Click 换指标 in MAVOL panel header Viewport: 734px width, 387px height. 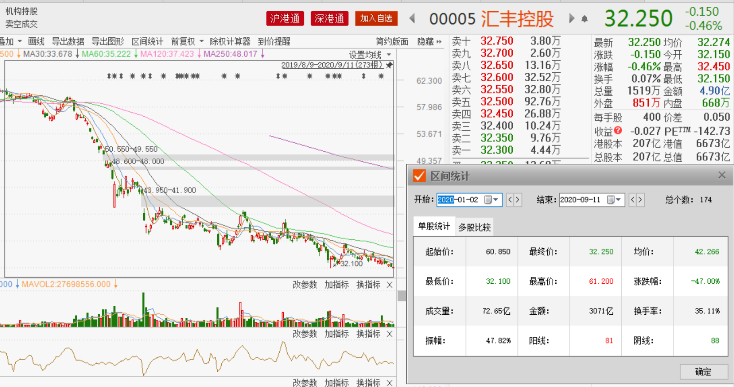tap(368, 285)
